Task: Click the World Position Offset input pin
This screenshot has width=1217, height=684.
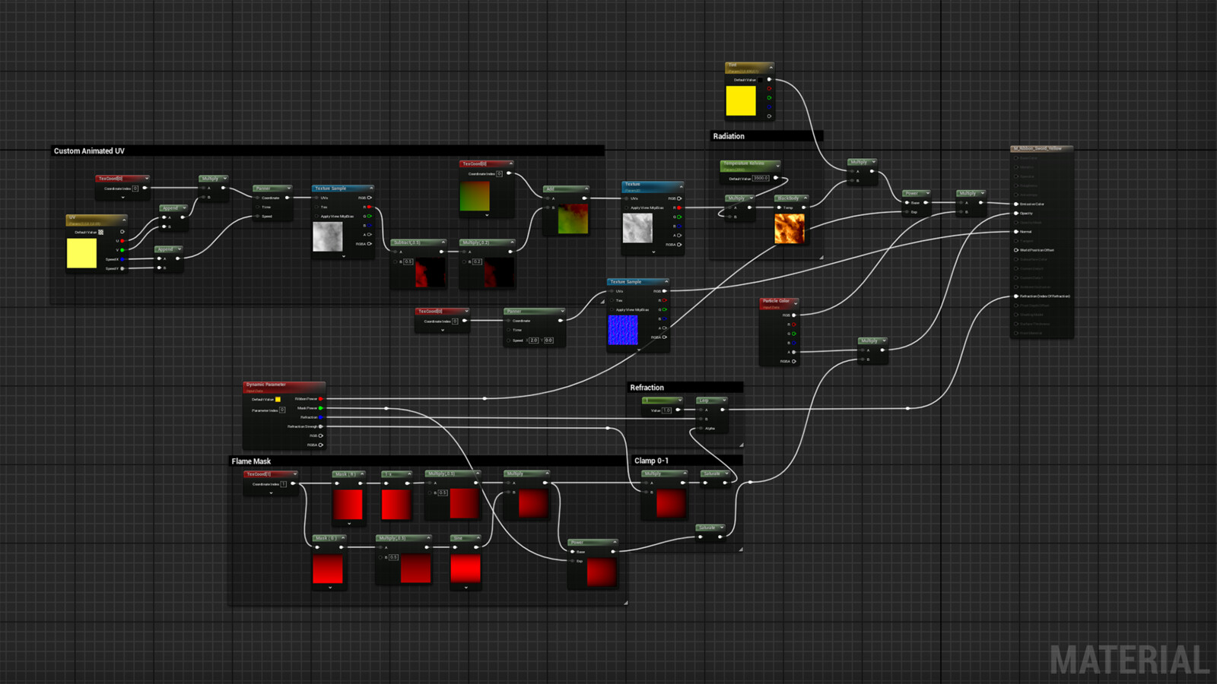Action: (x=1016, y=250)
